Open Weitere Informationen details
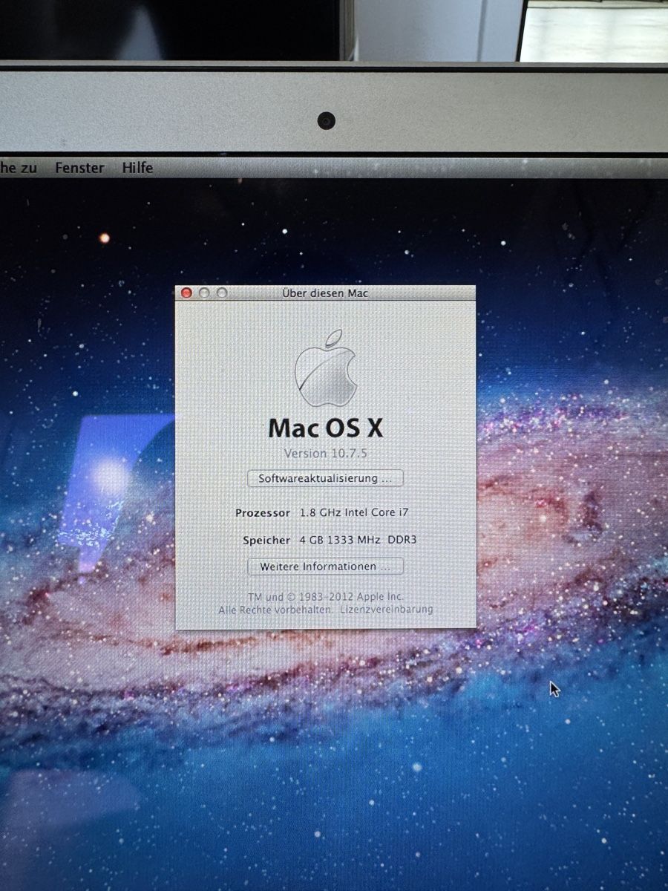This screenshot has height=891, width=668. click(x=325, y=567)
